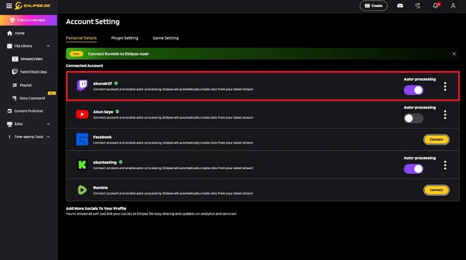Open more options for akunaktif account
466x260 pixels.
click(x=445, y=87)
